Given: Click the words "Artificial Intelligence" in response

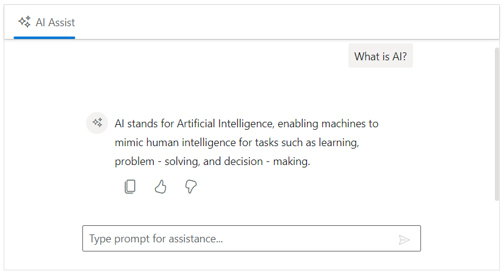Looking at the screenshot, I should coord(226,124).
